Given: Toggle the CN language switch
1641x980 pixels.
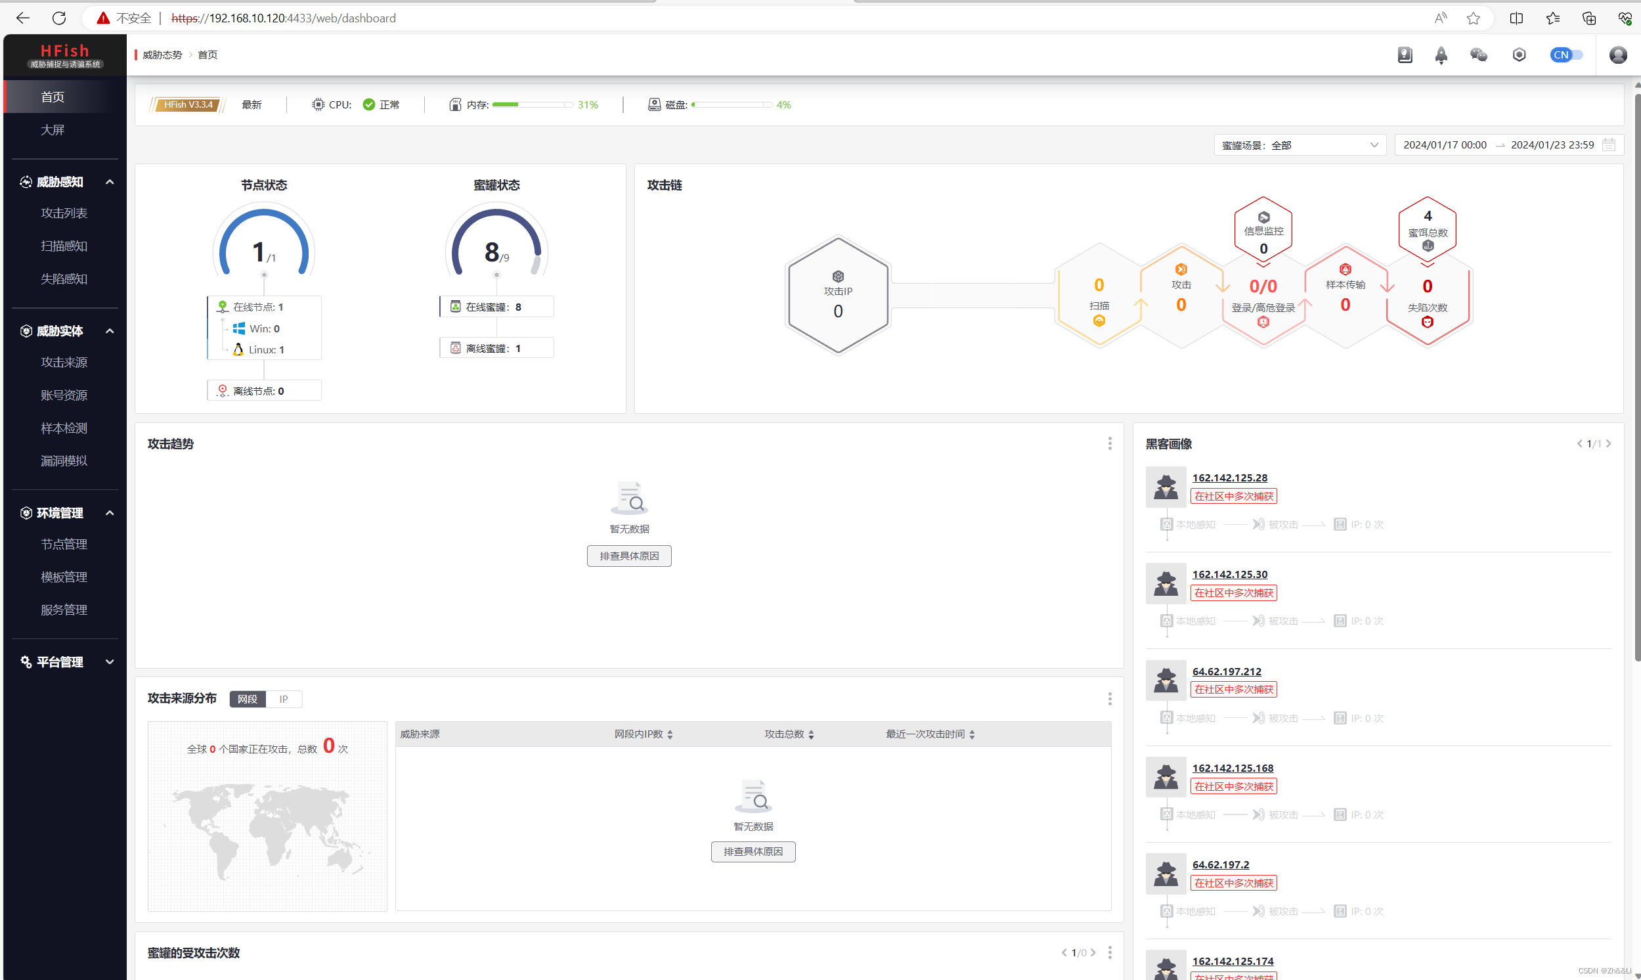Looking at the screenshot, I should [1565, 55].
